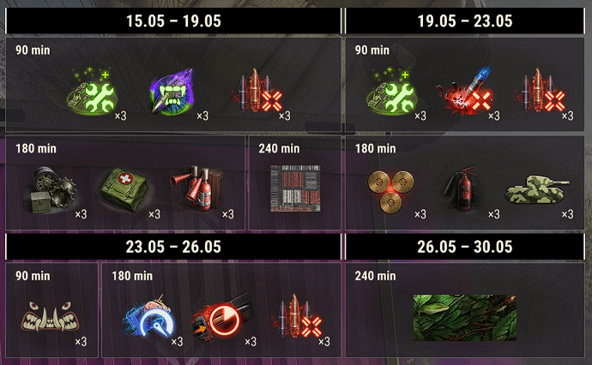
Task: Click the 23.05 – 26.05 date header
Action: pyautogui.click(x=173, y=247)
